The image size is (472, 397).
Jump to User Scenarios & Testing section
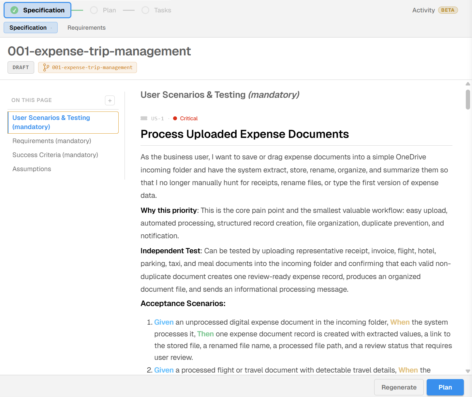coord(63,123)
